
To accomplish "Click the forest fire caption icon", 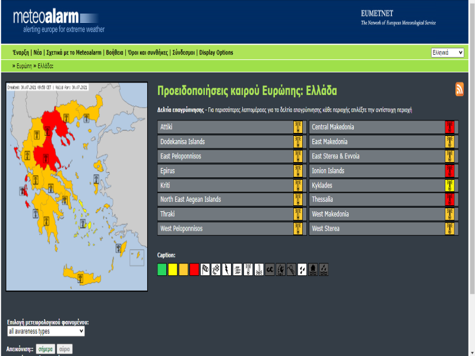I will point(280,269).
